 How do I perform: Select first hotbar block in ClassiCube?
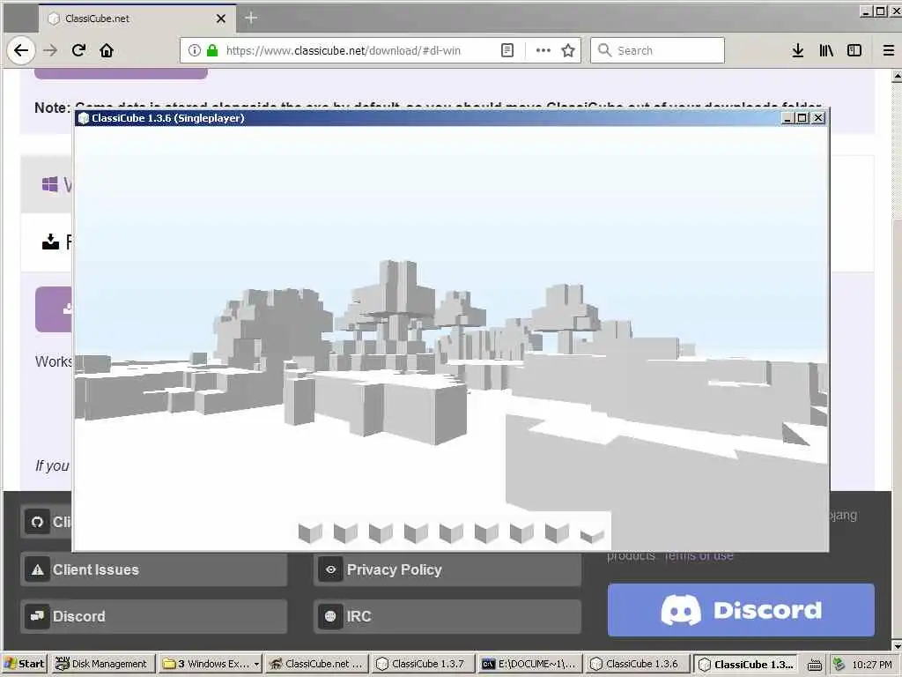(311, 532)
